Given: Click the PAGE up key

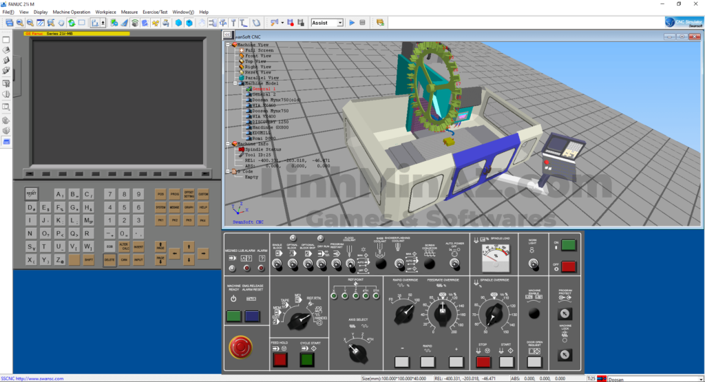Looking at the screenshot, I should click(160, 246).
